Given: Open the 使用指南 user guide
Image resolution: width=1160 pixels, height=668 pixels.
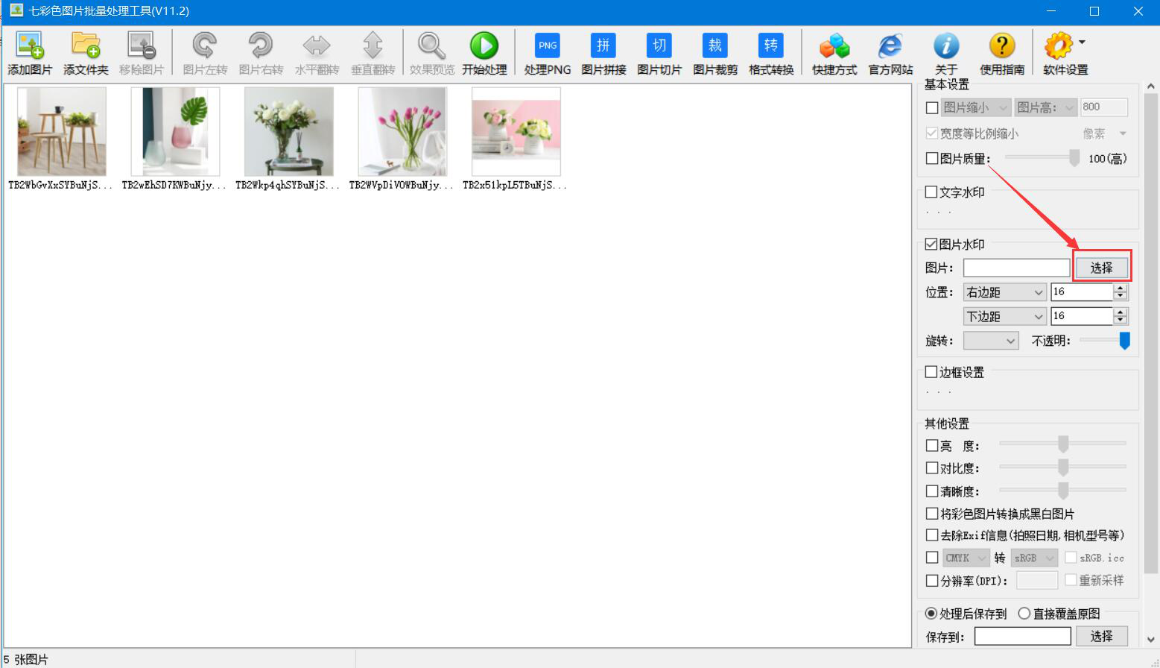Looking at the screenshot, I should [x=1002, y=53].
